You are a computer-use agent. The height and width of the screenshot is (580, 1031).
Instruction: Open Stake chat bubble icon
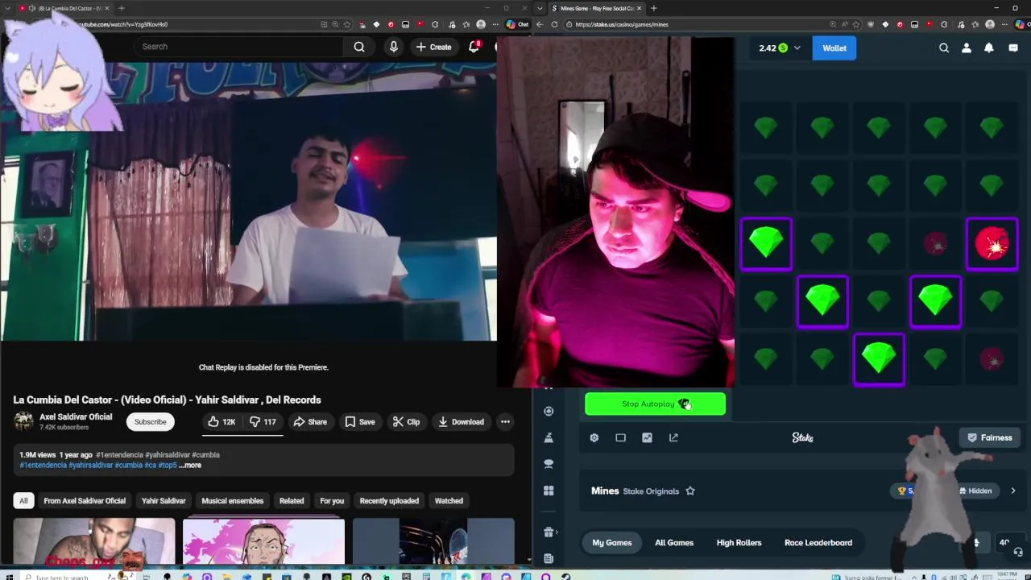[1013, 48]
